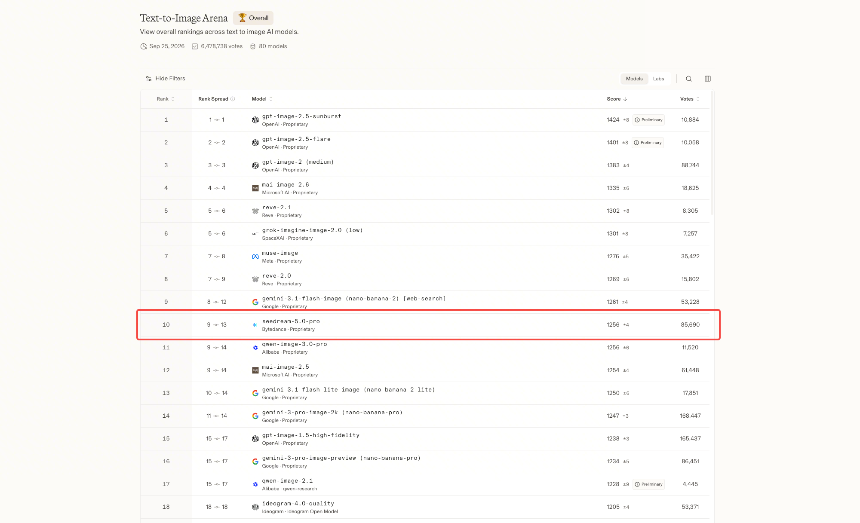
Task: Click the Preliminary badge on qwen-image-2.1
Action: coord(648,484)
